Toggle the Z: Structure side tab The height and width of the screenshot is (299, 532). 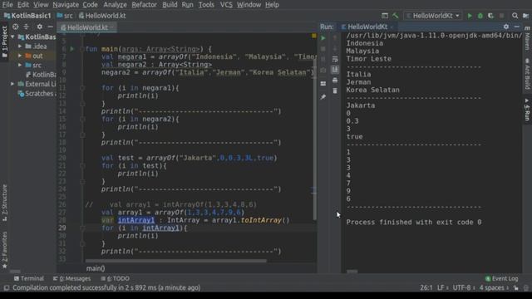click(x=4, y=203)
